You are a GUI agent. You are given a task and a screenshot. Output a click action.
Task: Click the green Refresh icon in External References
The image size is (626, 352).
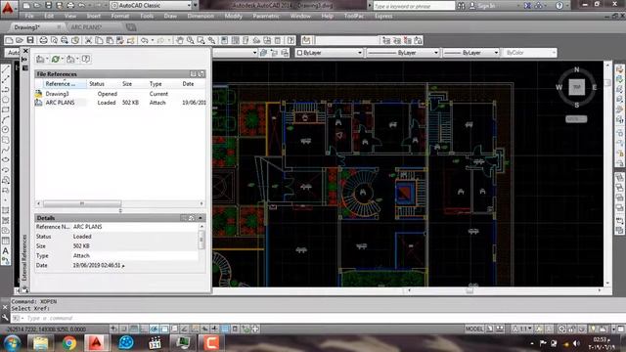[55, 59]
